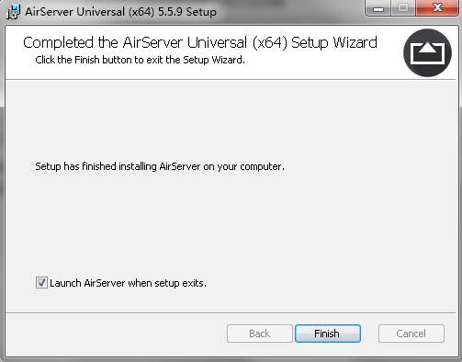This screenshot has height=362, width=462.
Task: Click the grayed-out Cancel button
Action: point(411,334)
